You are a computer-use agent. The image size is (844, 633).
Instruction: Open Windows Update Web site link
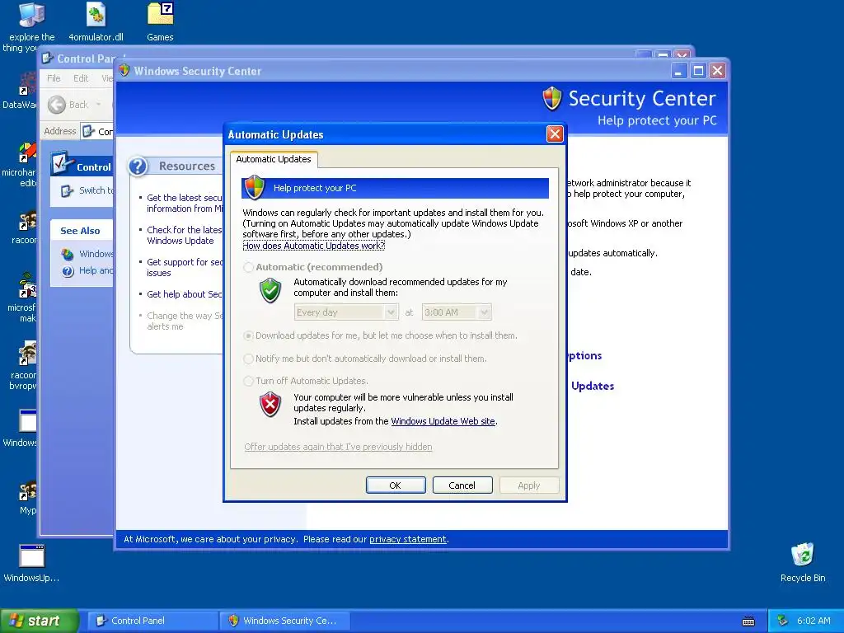coord(443,421)
